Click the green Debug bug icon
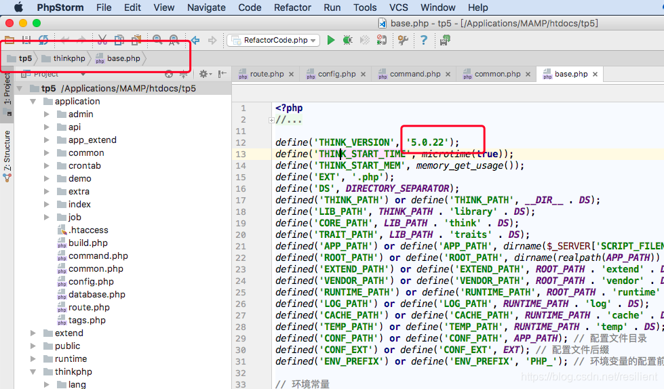 coord(348,40)
